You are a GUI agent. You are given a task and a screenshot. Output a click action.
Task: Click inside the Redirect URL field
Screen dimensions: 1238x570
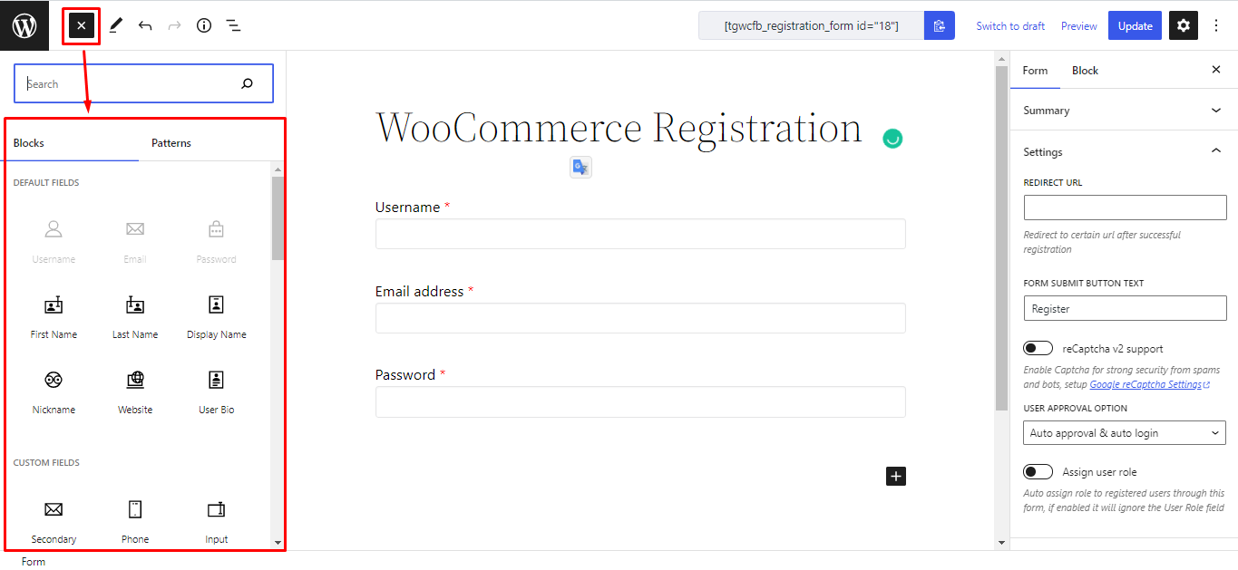1124,208
